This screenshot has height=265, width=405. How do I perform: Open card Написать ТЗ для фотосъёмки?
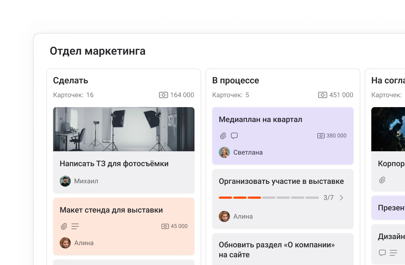[x=124, y=150]
